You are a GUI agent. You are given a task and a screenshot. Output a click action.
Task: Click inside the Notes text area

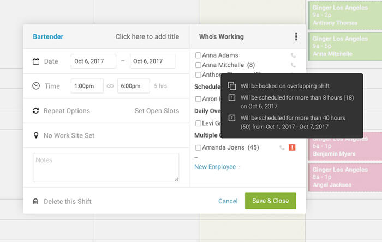106,167
